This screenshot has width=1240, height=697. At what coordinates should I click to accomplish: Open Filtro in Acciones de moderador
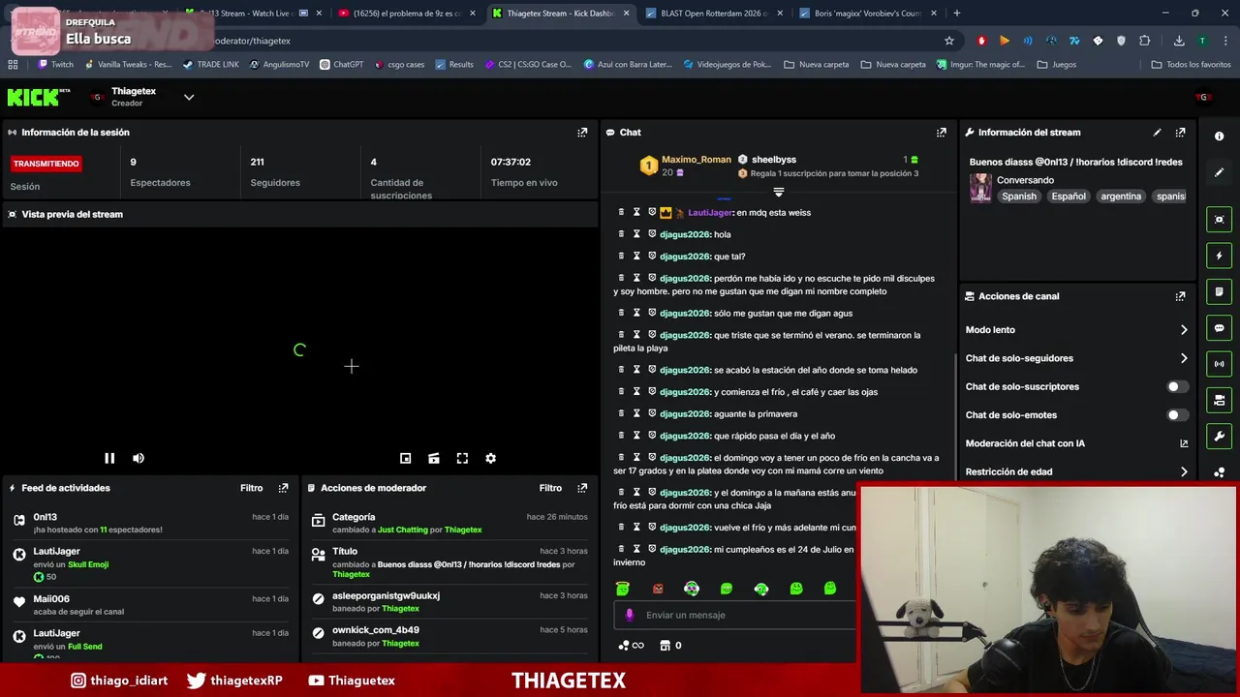point(550,488)
